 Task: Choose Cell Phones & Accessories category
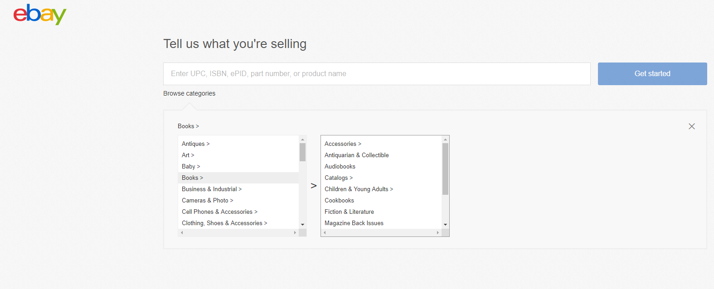pyautogui.click(x=219, y=212)
